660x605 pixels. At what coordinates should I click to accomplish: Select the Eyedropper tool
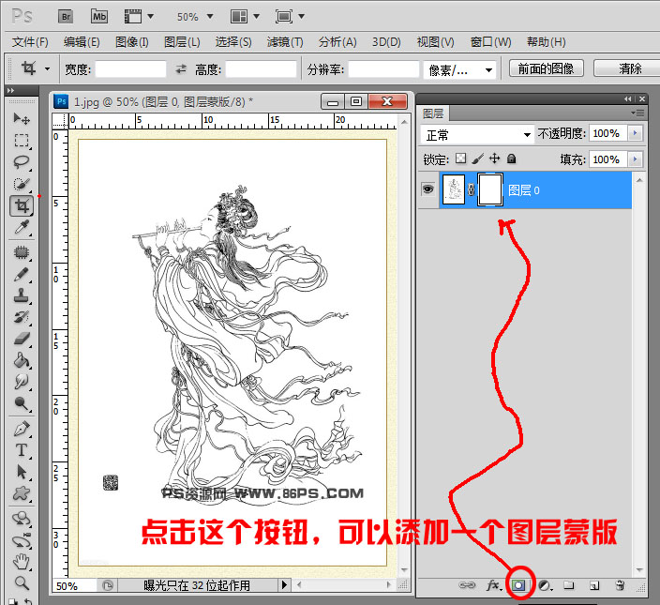(22, 228)
